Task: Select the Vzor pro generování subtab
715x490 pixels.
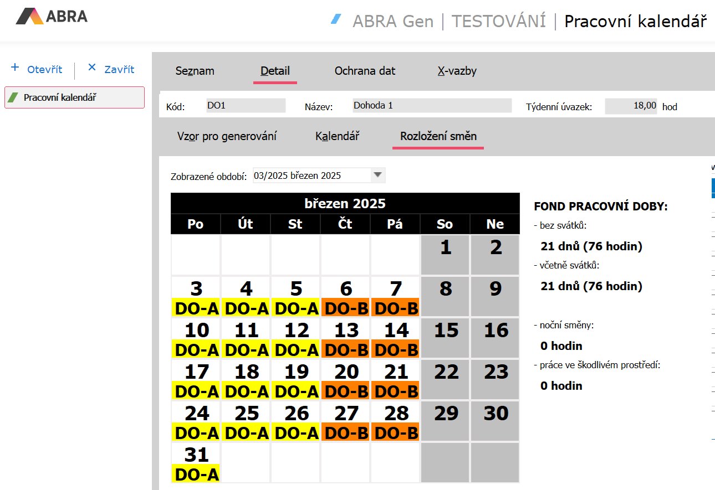Action: coord(227,136)
